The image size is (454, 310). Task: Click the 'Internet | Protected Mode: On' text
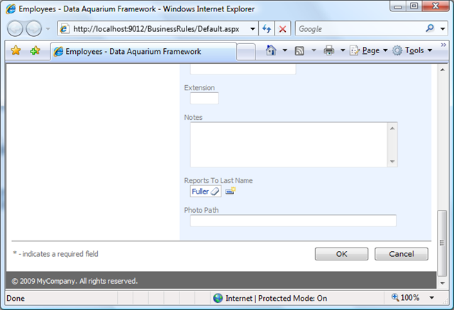[x=276, y=298]
